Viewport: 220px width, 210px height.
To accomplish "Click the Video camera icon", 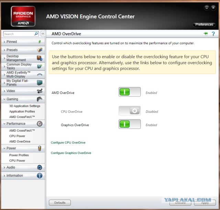I will tap(40, 91).
